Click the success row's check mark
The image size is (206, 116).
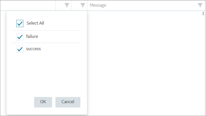pyautogui.click(x=20, y=49)
